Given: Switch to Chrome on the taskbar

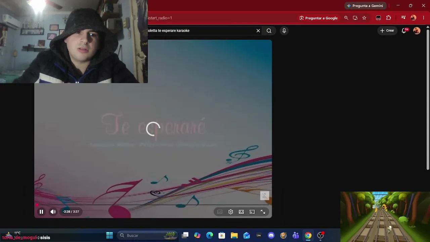Looking at the screenshot, I should point(308,235).
